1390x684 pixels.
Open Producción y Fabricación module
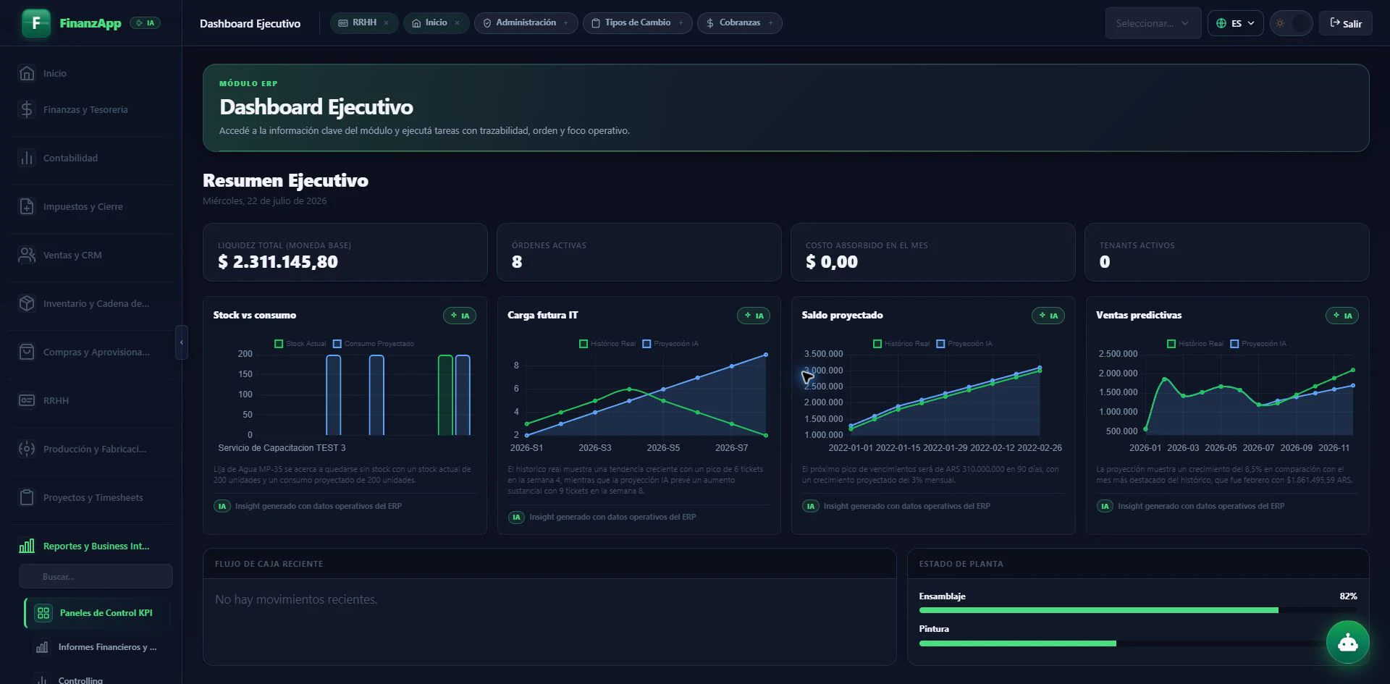tap(90, 449)
